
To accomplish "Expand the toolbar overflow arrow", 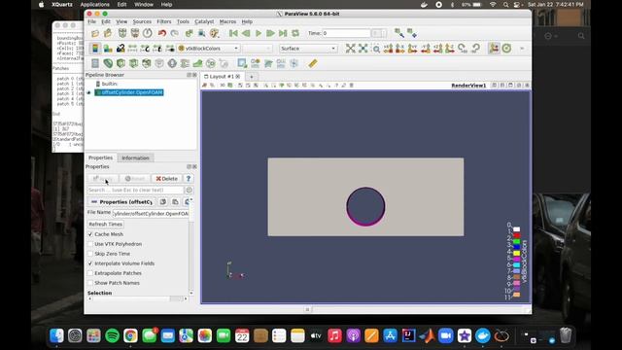I will (x=522, y=49).
